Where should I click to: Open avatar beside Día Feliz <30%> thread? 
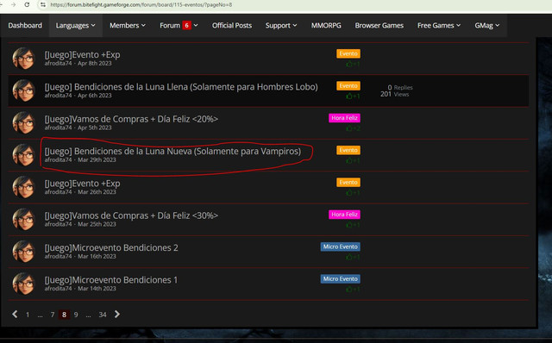click(23, 219)
